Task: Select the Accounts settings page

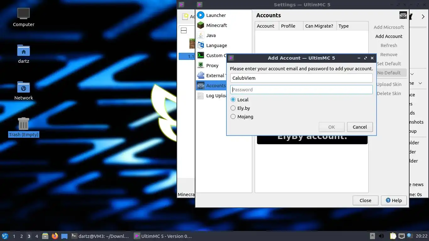Action: pyautogui.click(x=211, y=85)
